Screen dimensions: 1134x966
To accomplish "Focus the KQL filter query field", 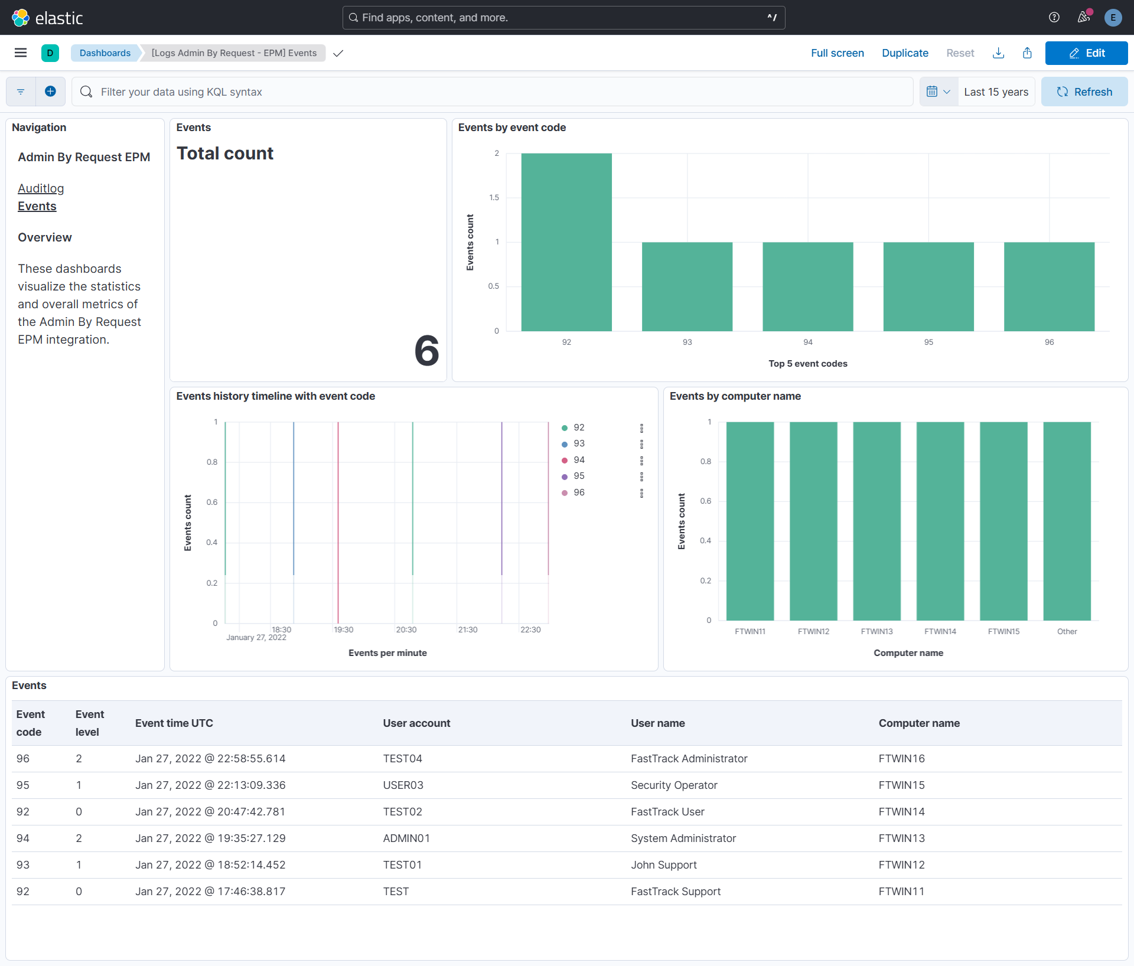I will tap(493, 92).
